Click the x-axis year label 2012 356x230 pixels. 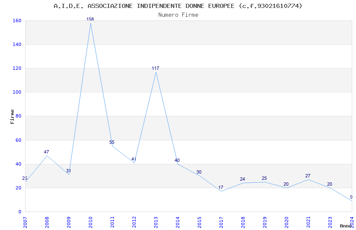[x=134, y=222]
